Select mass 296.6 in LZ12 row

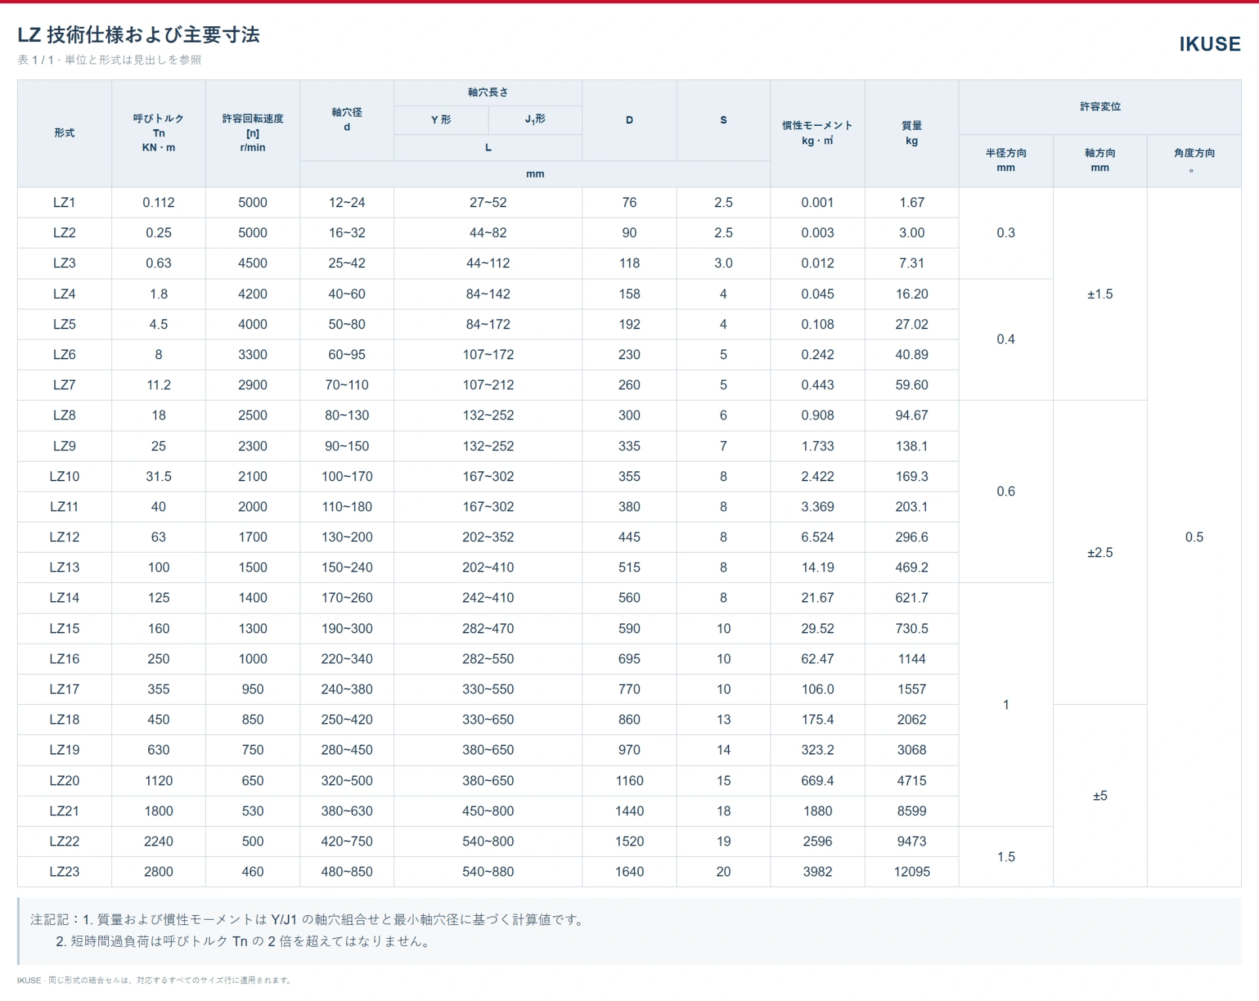click(911, 537)
